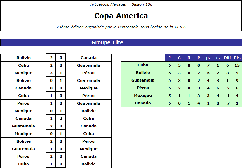Open Bolivie in the standings table
Image resolution: width=242 pixels, height=168 pixels.
[143, 73]
